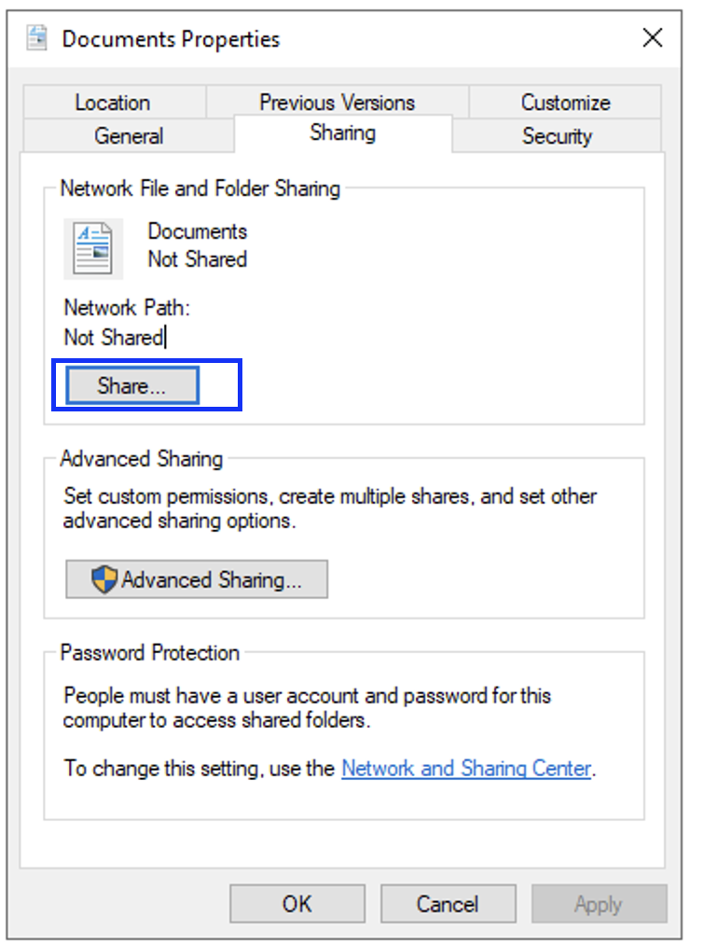This screenshot has height=946, width=703.
Task: Follow the Network and Sharing Center link
Action: click(x=466, y=769)
